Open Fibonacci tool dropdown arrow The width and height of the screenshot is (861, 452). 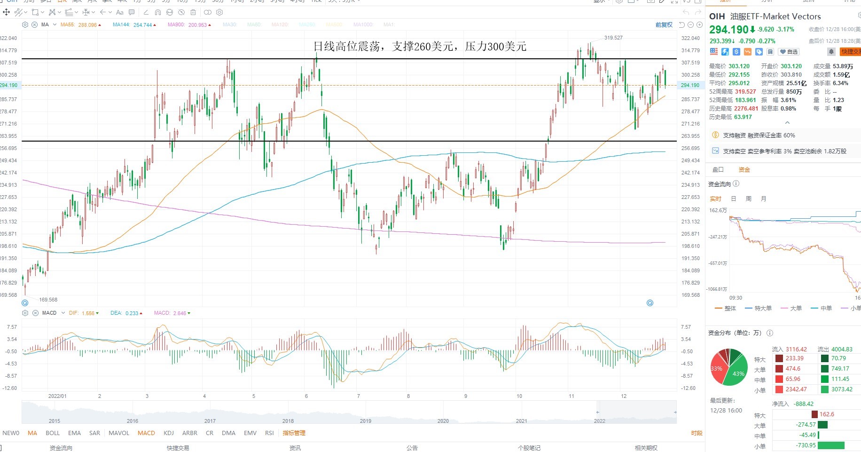tap(76, 12)
